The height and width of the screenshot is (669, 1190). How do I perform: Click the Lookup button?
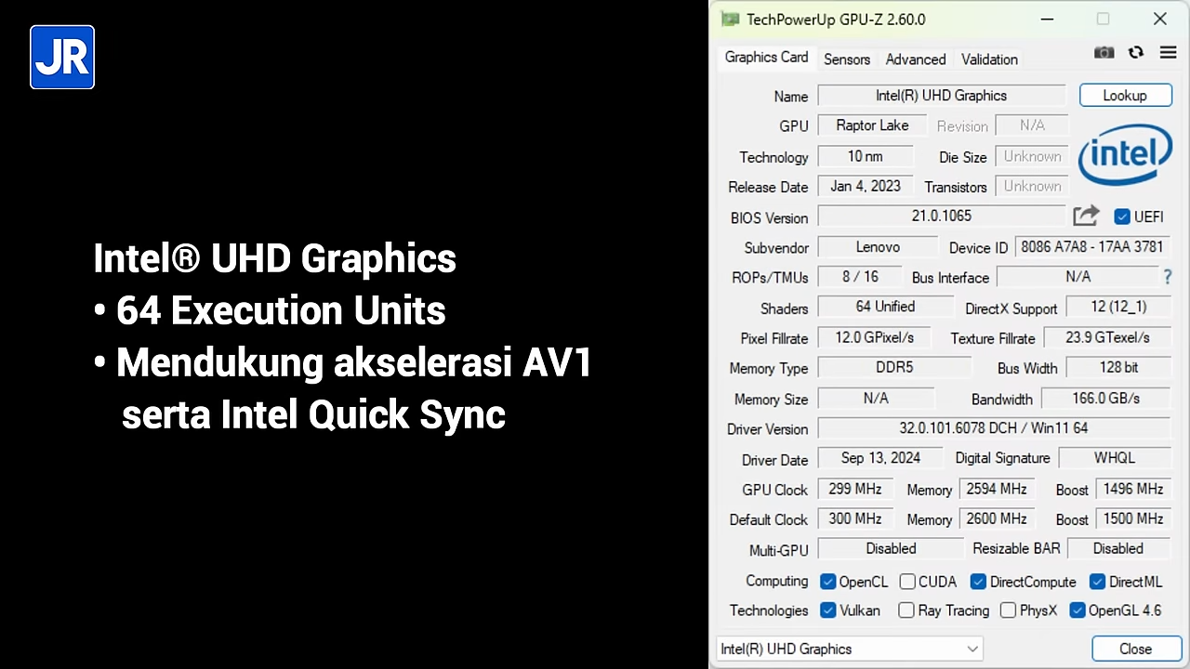point(1125,95)
